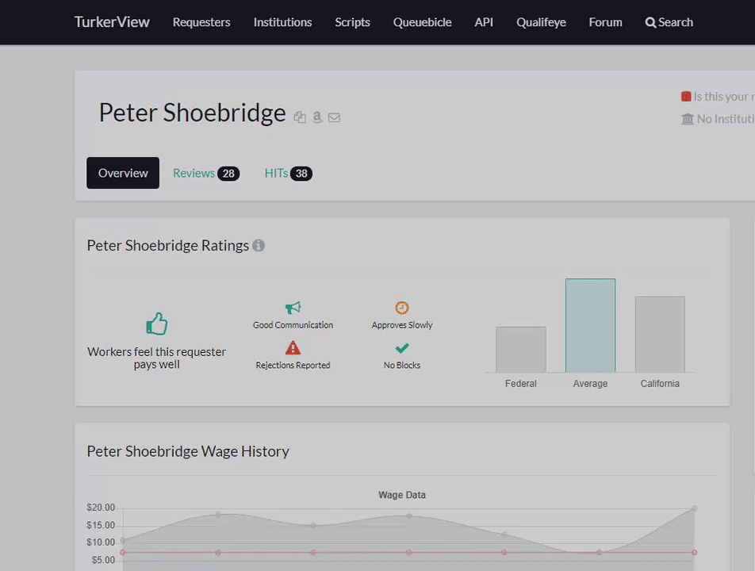Click the 'Rejections Reported' label
755x571 pixels.
coord(293,366)
